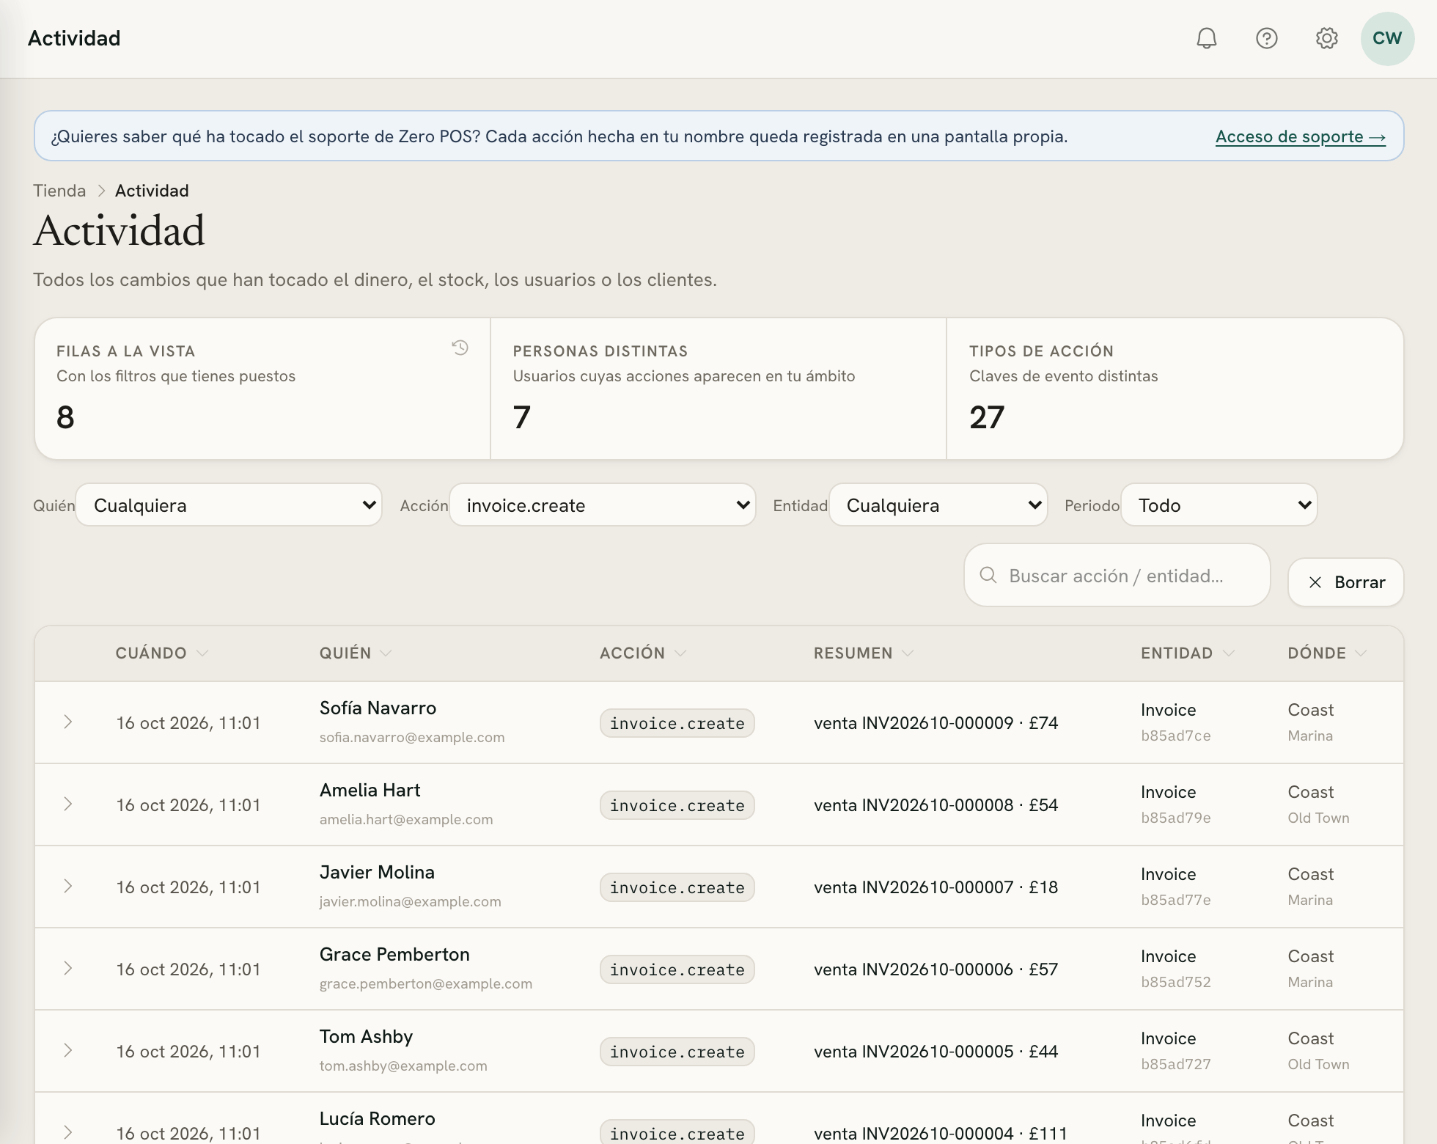Viewport: 1437px width, 1144px height.
Task: Click email grace.pemberton@example.com
Action: point(426,983)
